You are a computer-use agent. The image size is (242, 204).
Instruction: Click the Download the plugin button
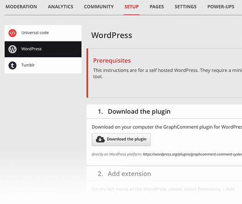121,139
